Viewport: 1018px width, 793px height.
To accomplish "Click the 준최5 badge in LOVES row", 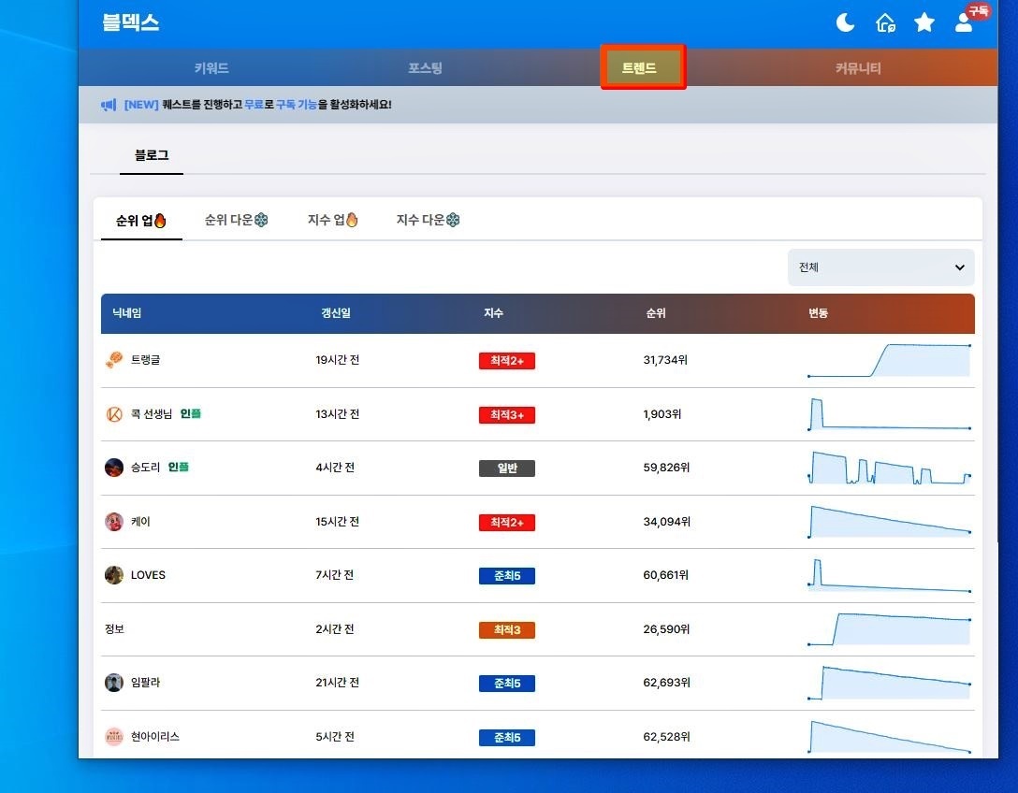I will pos(507,576).
